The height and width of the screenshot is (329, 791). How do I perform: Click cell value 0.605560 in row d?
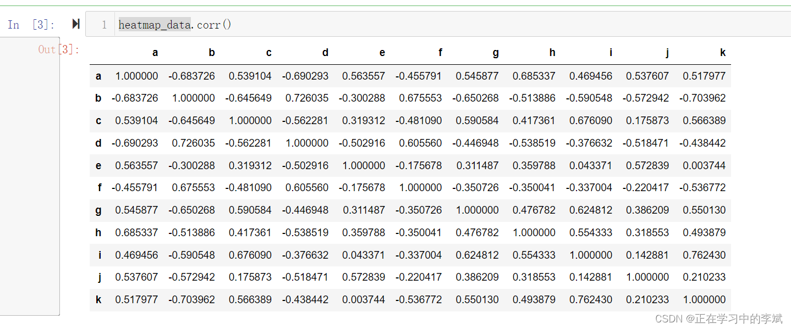click(x=421, y=143)
